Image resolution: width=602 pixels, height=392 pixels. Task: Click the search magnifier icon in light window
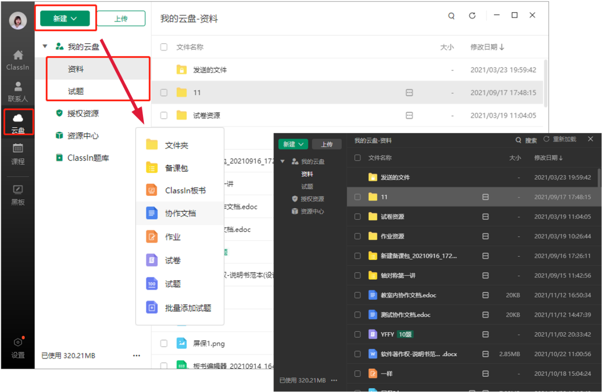pyautogui.click(x=451, y=16)
